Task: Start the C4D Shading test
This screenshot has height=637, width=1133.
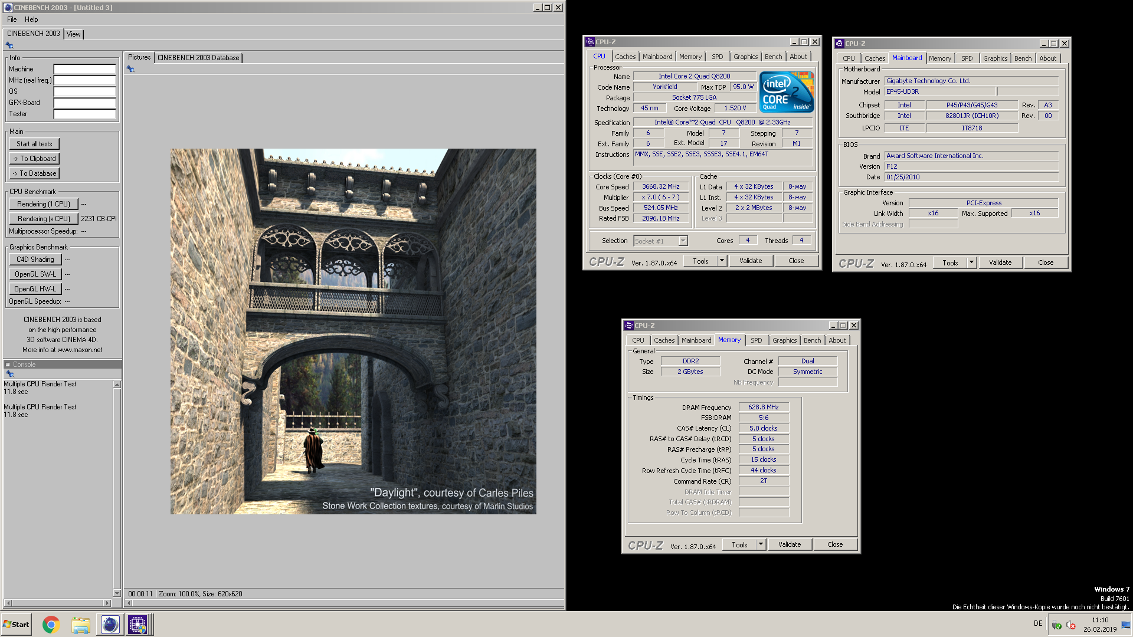Action: click(35, 260)
